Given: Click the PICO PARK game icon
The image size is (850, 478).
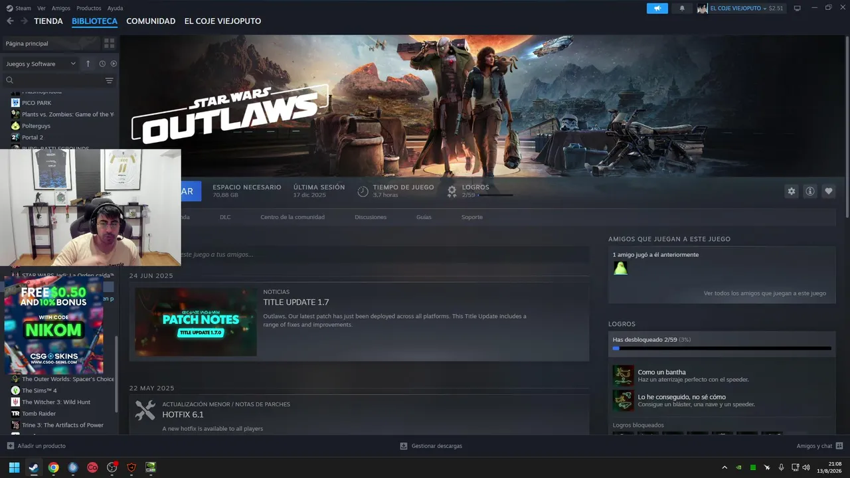Looking at the screenshot, I should (x=15, y=103).
